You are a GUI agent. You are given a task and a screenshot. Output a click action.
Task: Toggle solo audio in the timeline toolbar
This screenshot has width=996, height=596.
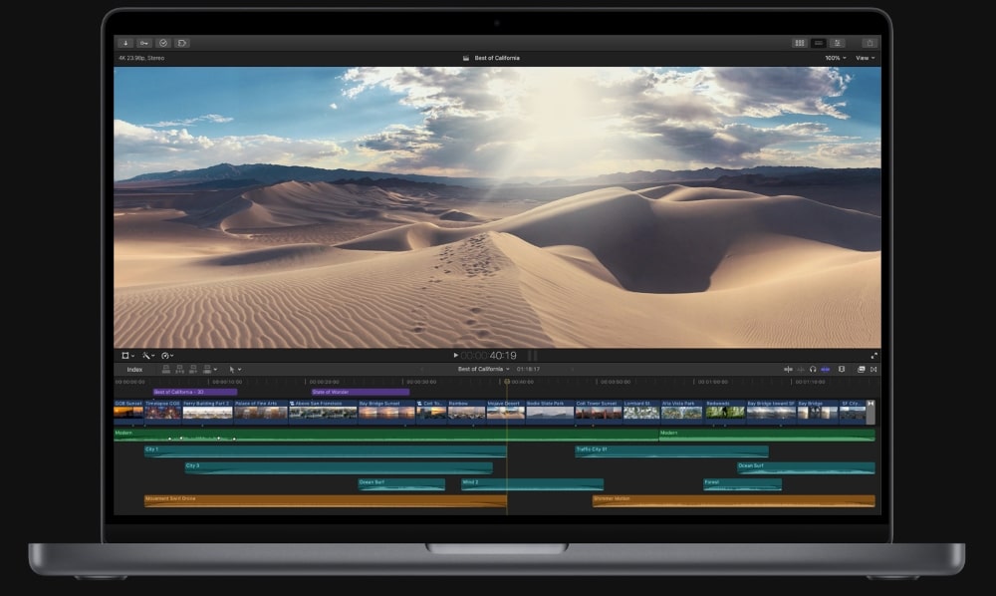[x=813, y=369]
